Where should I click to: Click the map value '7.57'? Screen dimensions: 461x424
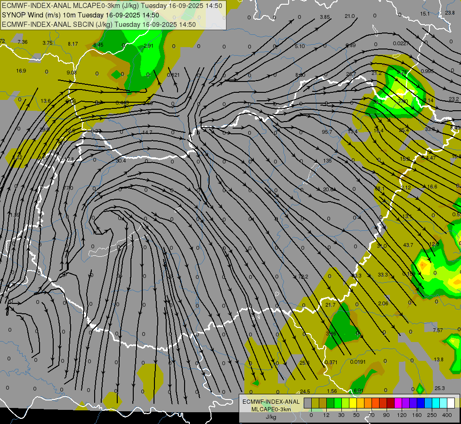(x=438, y=330)
